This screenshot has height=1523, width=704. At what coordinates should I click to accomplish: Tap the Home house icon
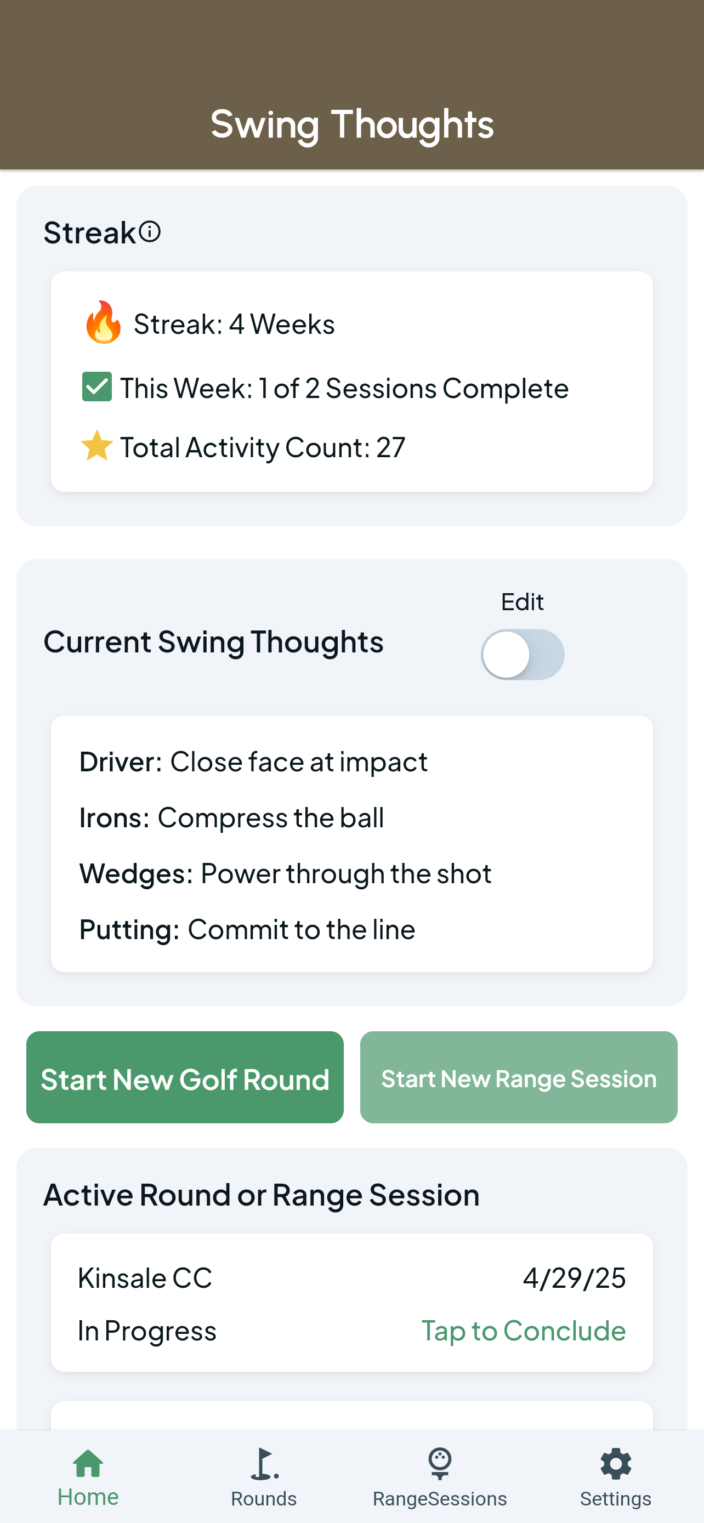pos(88,1463)
